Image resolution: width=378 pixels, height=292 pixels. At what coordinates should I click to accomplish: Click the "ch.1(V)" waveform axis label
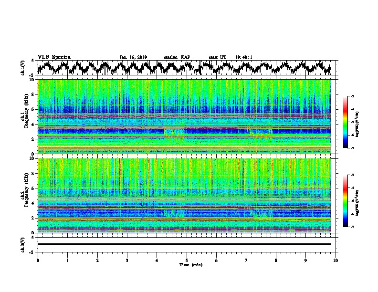(23, 68)
